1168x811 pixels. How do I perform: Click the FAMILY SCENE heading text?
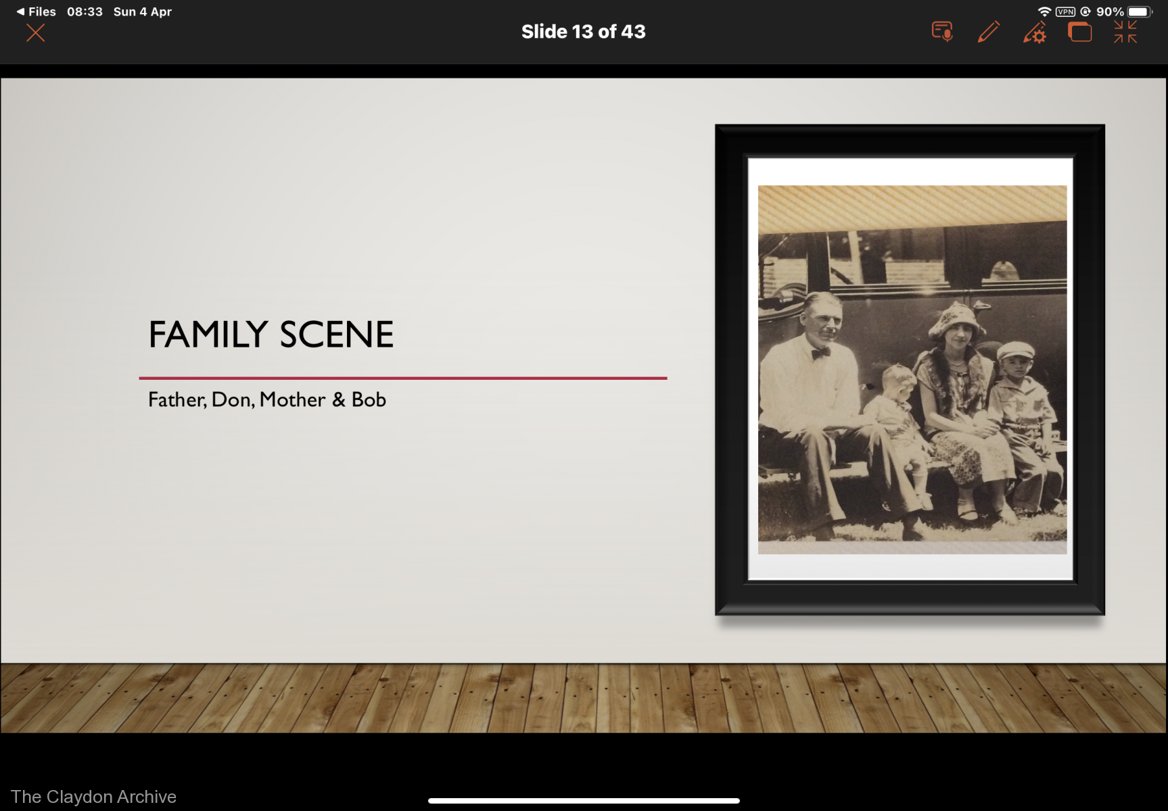pos(271,335)
